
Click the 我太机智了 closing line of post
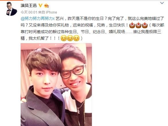[39, 38]
